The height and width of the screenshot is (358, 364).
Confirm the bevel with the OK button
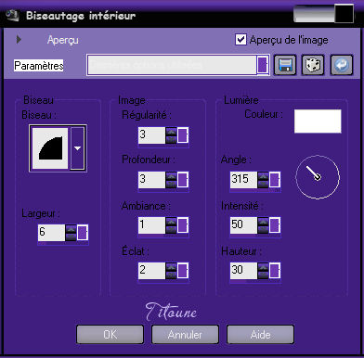110,335
